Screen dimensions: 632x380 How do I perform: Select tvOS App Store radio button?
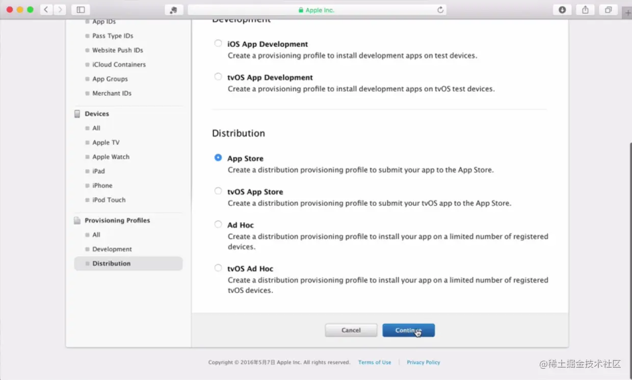tap(218, 191)
